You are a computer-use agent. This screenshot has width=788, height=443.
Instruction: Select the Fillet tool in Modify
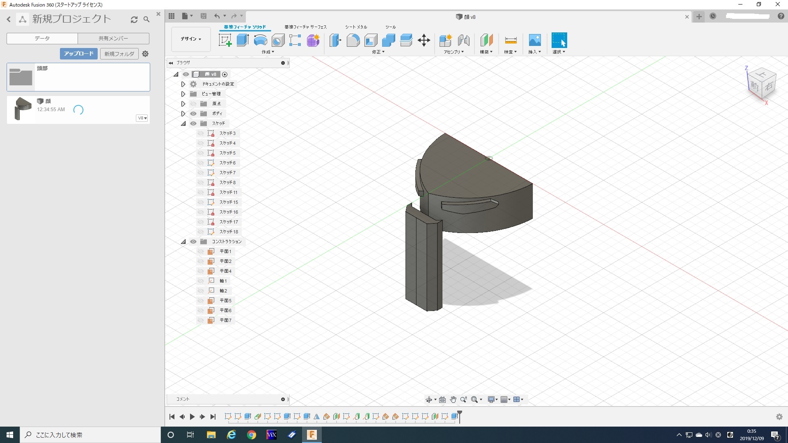click(x=353, y=40)
